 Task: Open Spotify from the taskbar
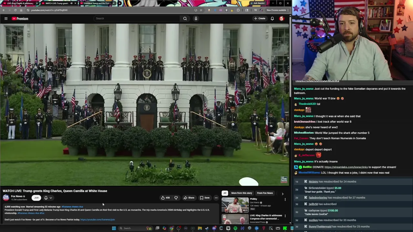pyautogui.click(x=235, y=228)
